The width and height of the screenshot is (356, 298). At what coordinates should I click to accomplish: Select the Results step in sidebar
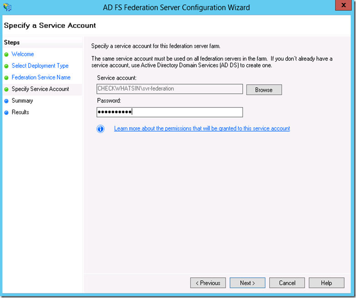[20, 112]
